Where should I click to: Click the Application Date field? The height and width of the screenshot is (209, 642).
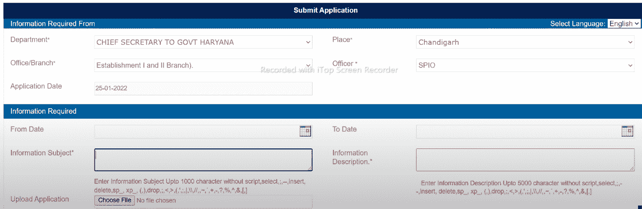pos(203,88)
